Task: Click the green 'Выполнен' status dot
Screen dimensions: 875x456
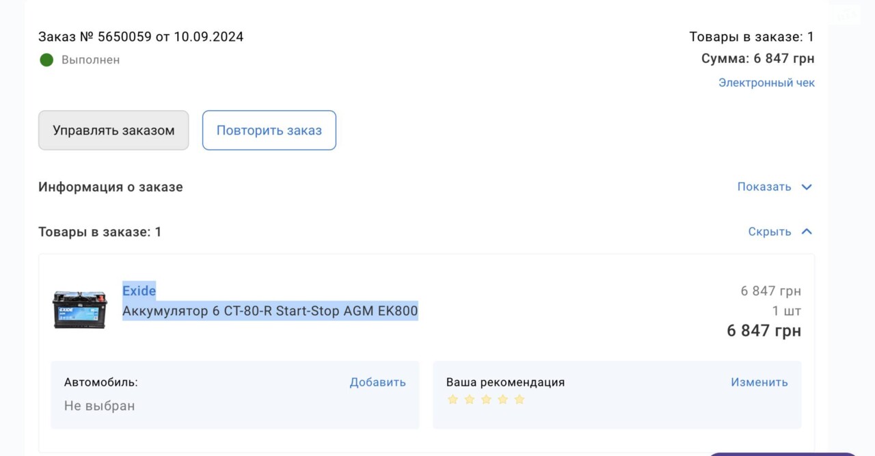Action: coord(46,60)
